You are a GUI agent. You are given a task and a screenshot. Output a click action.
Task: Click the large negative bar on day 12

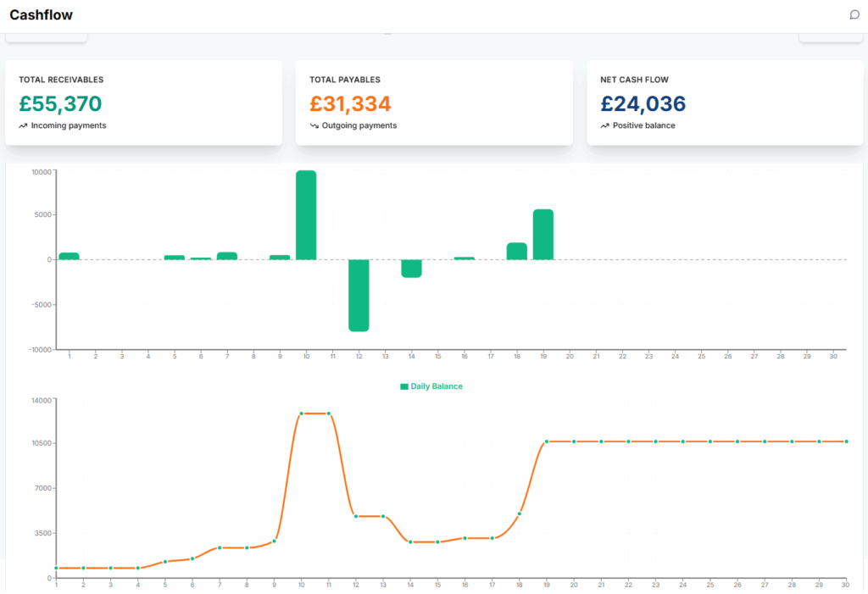point(359,295)
